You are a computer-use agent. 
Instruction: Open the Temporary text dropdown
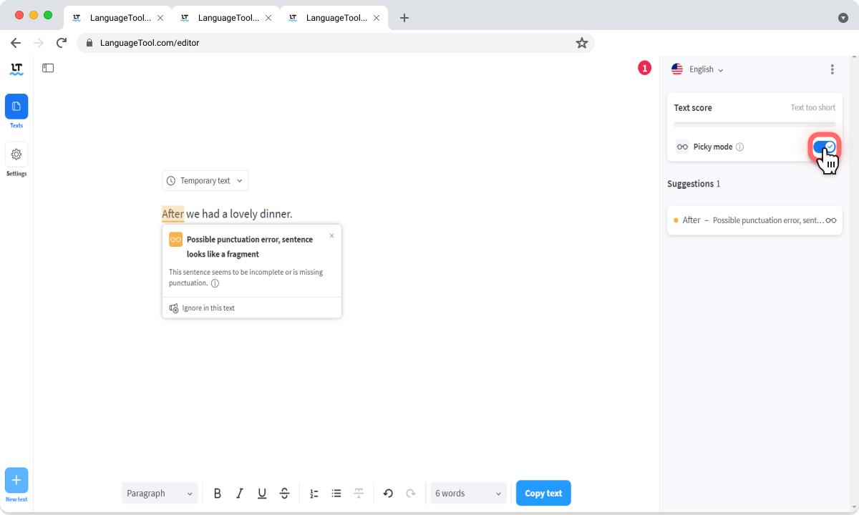pyautogui.click(x=205, y=181)
